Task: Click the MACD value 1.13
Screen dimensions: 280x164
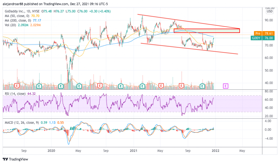Action: click(52, 123)
